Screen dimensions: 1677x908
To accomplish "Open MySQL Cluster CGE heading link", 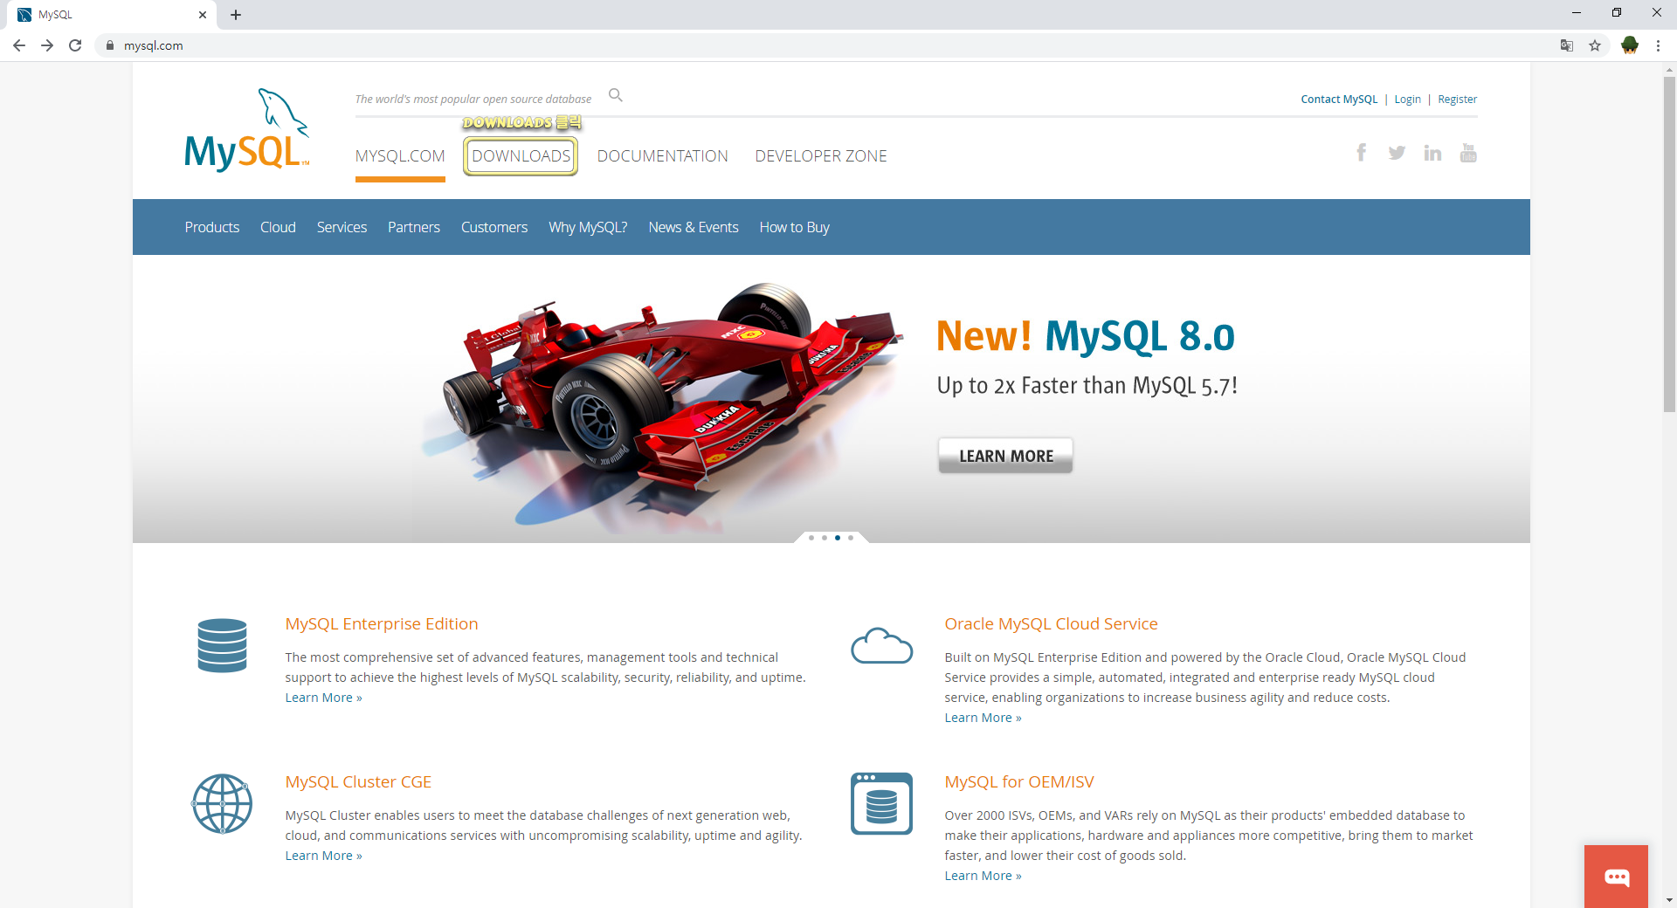I will click(x=358, y=782).
